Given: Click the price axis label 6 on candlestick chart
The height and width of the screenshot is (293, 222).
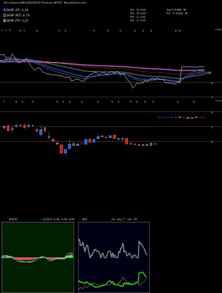Looking at the screenshot, I should click(212, 113).
